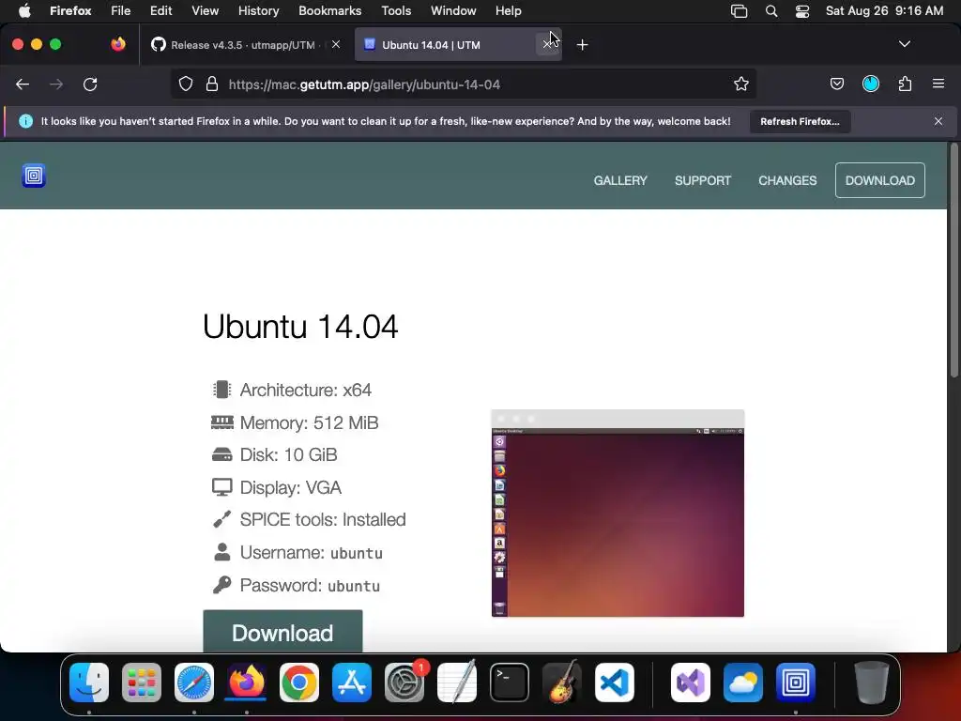The height and width of the screenshot is (721, 961).
Task: Click the SPICE tools: Installed text
Action: pos(323,519)
